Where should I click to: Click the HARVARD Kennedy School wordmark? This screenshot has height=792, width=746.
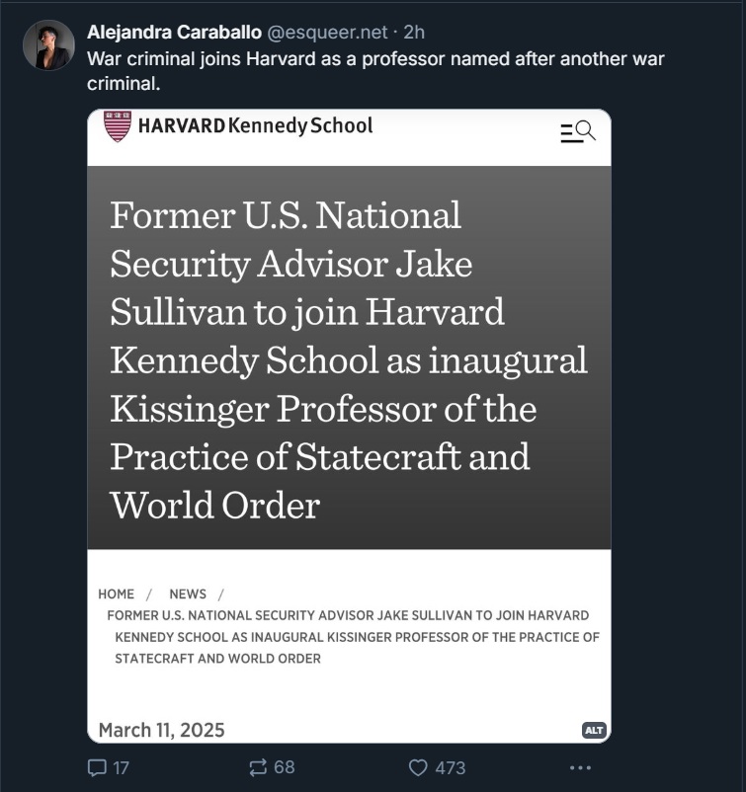coord(257,126)
